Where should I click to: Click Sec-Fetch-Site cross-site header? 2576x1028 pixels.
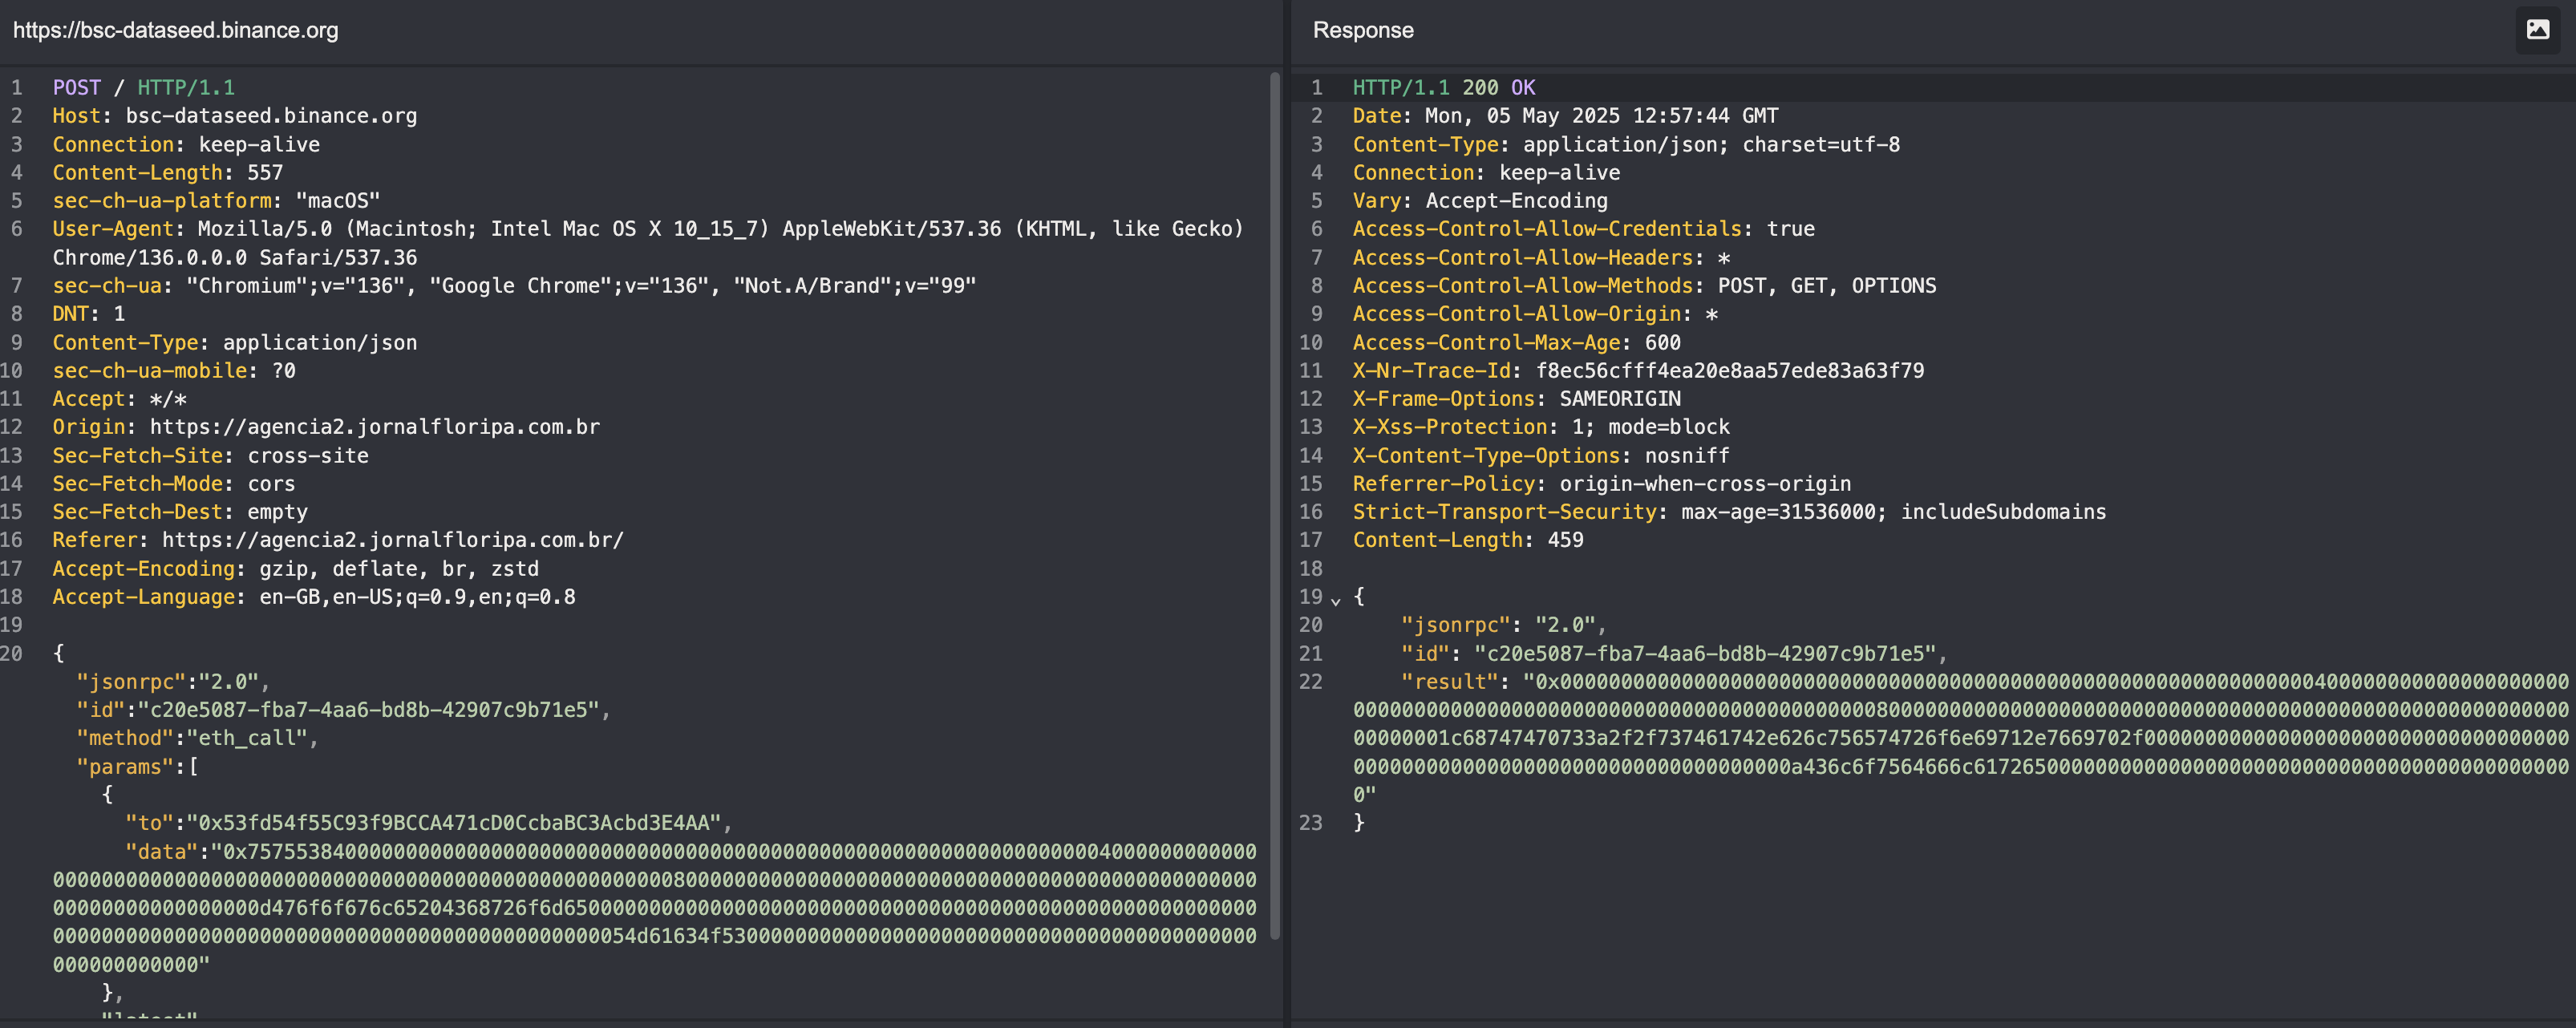point(210,455)
